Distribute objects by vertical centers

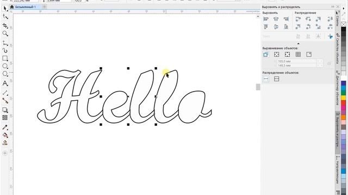coord(308,27)
